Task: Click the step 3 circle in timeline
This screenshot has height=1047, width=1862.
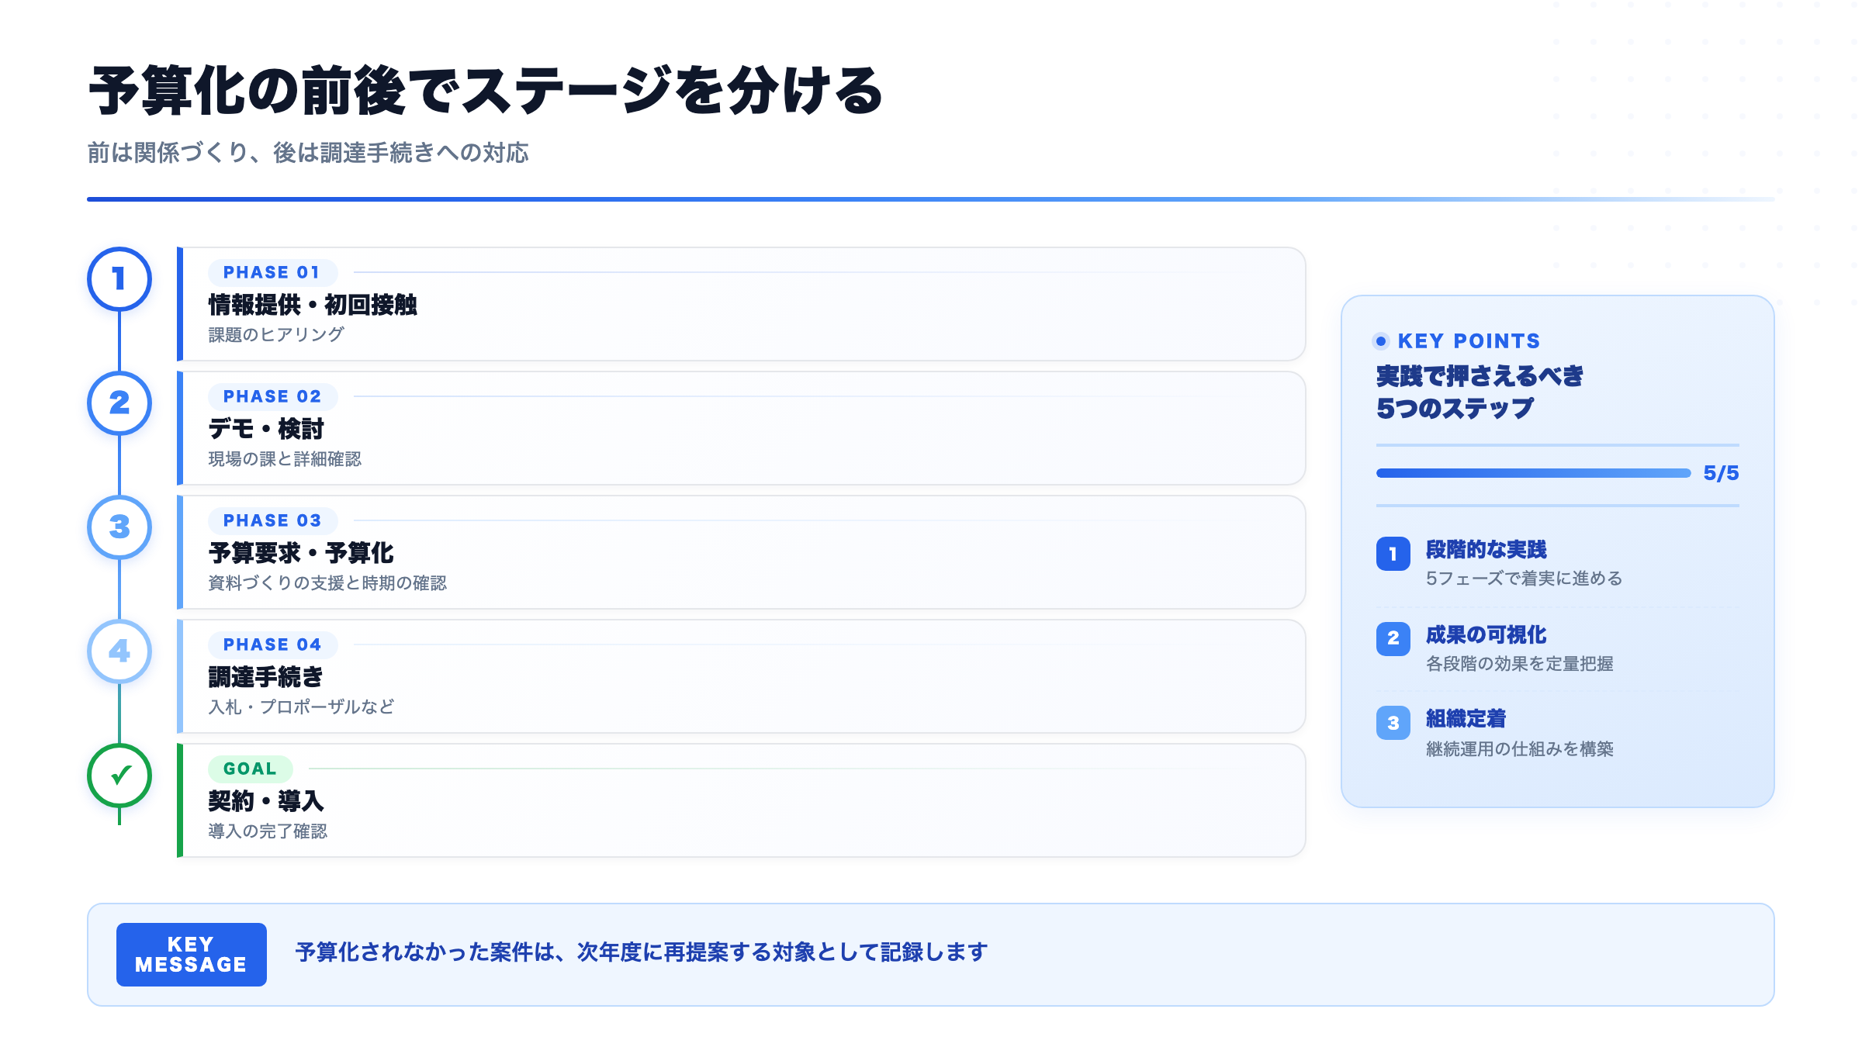Action: [x=119, y=527]
